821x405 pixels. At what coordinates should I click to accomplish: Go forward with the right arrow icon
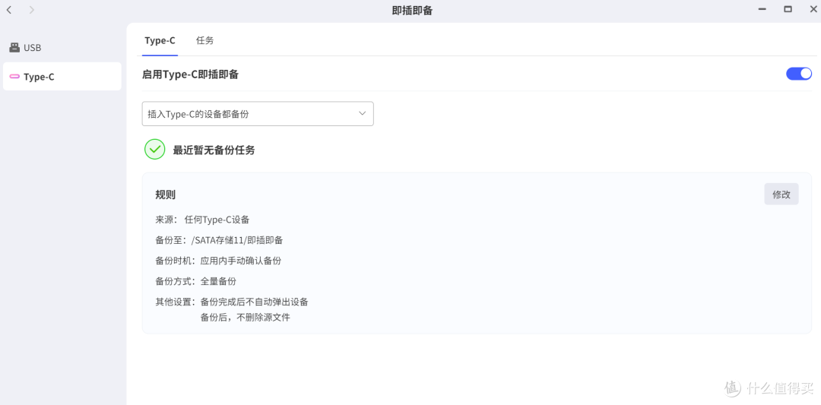pos(31,10)
